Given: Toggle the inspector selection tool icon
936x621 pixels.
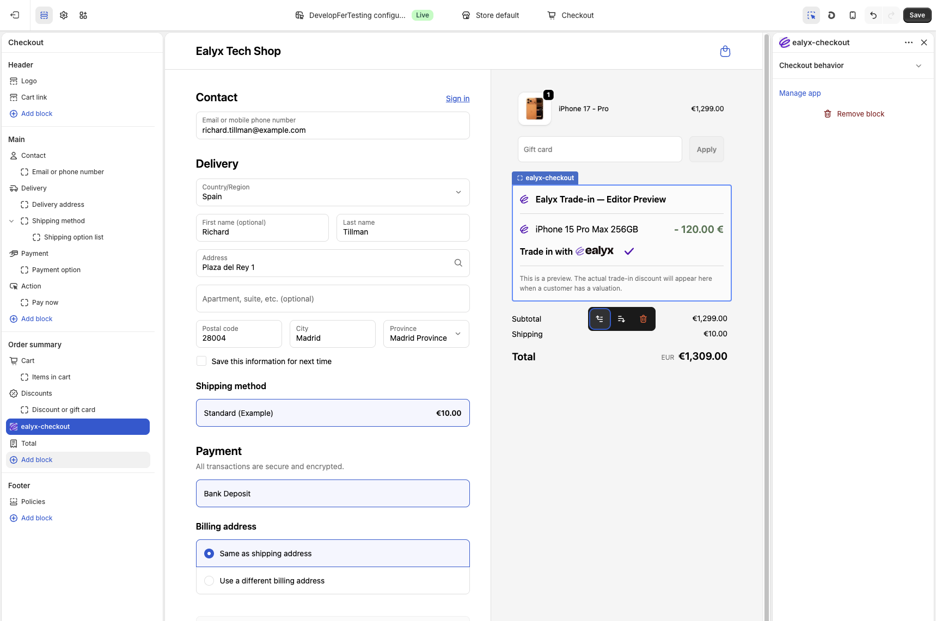Looking at the screenshot, I should click(x=811, y=15).
